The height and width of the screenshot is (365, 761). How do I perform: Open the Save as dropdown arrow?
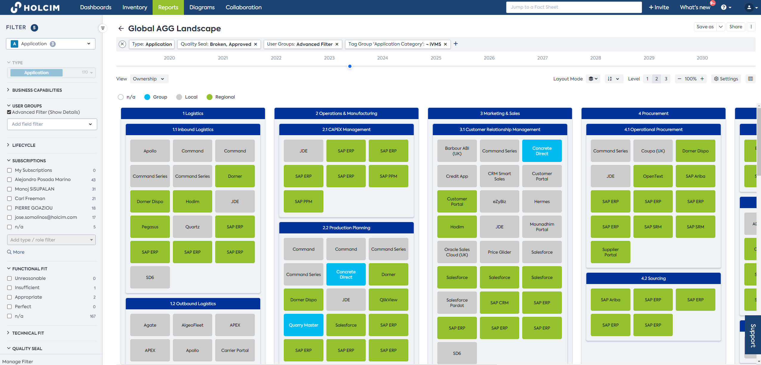(x=720, y=27)
